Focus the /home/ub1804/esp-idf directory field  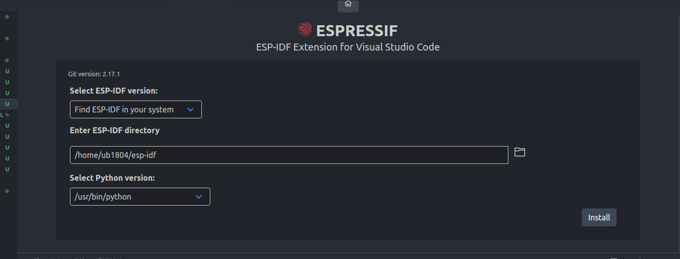click(289, 155)
